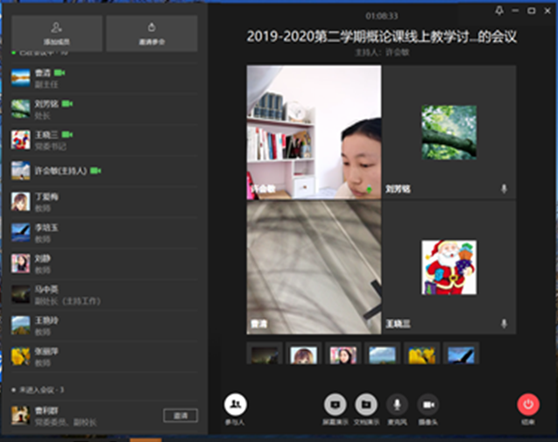Invite 曹利群 using the 邀请 button
Screen dimensions: 558x442
(x=180, y=415)
